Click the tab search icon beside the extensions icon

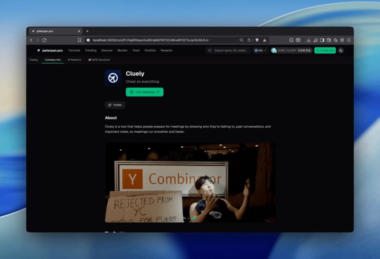point(298,40)
